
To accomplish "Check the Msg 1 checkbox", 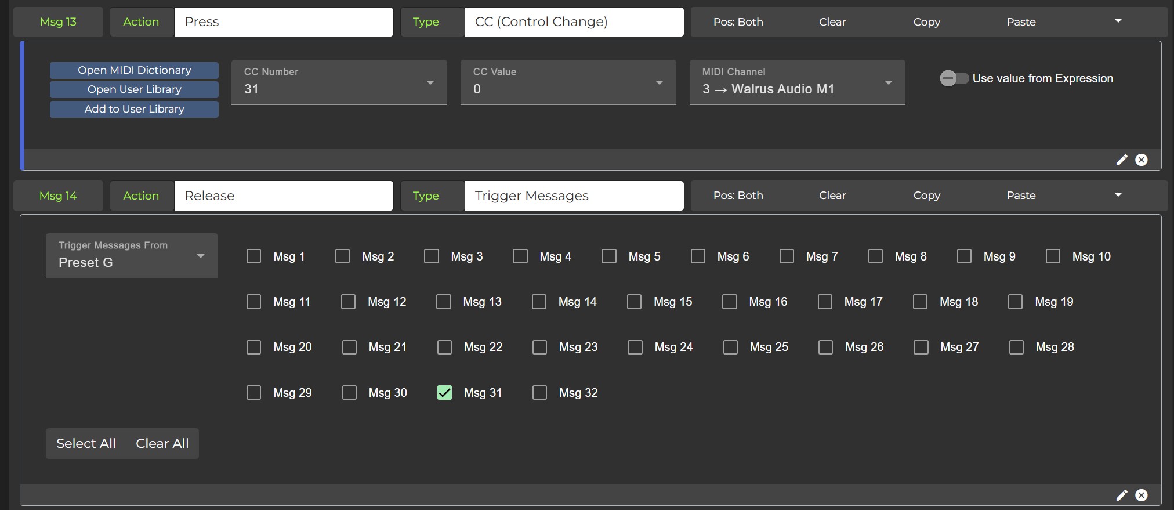I will point(254,256).
